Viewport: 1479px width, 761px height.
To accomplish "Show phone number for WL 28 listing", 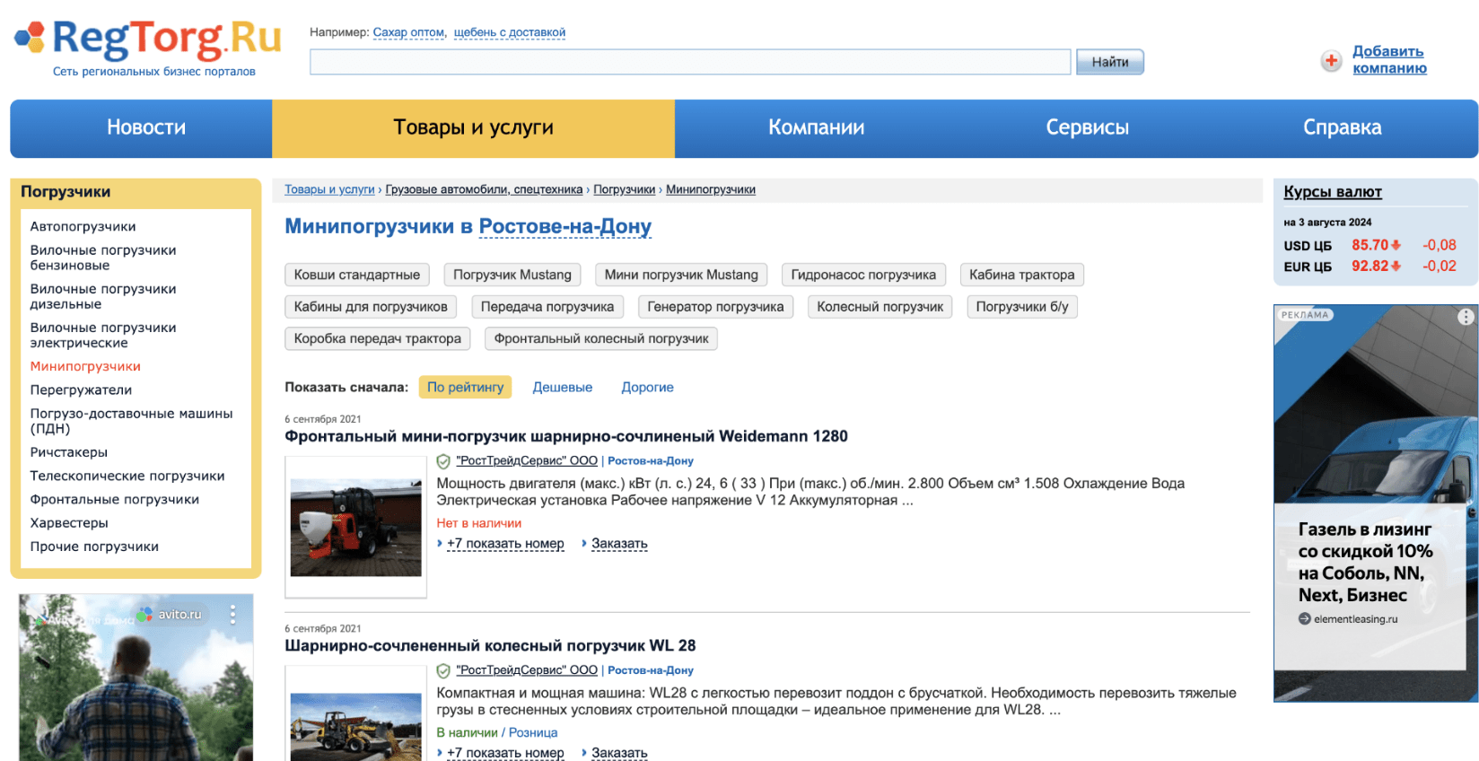I will pos(505,753).
